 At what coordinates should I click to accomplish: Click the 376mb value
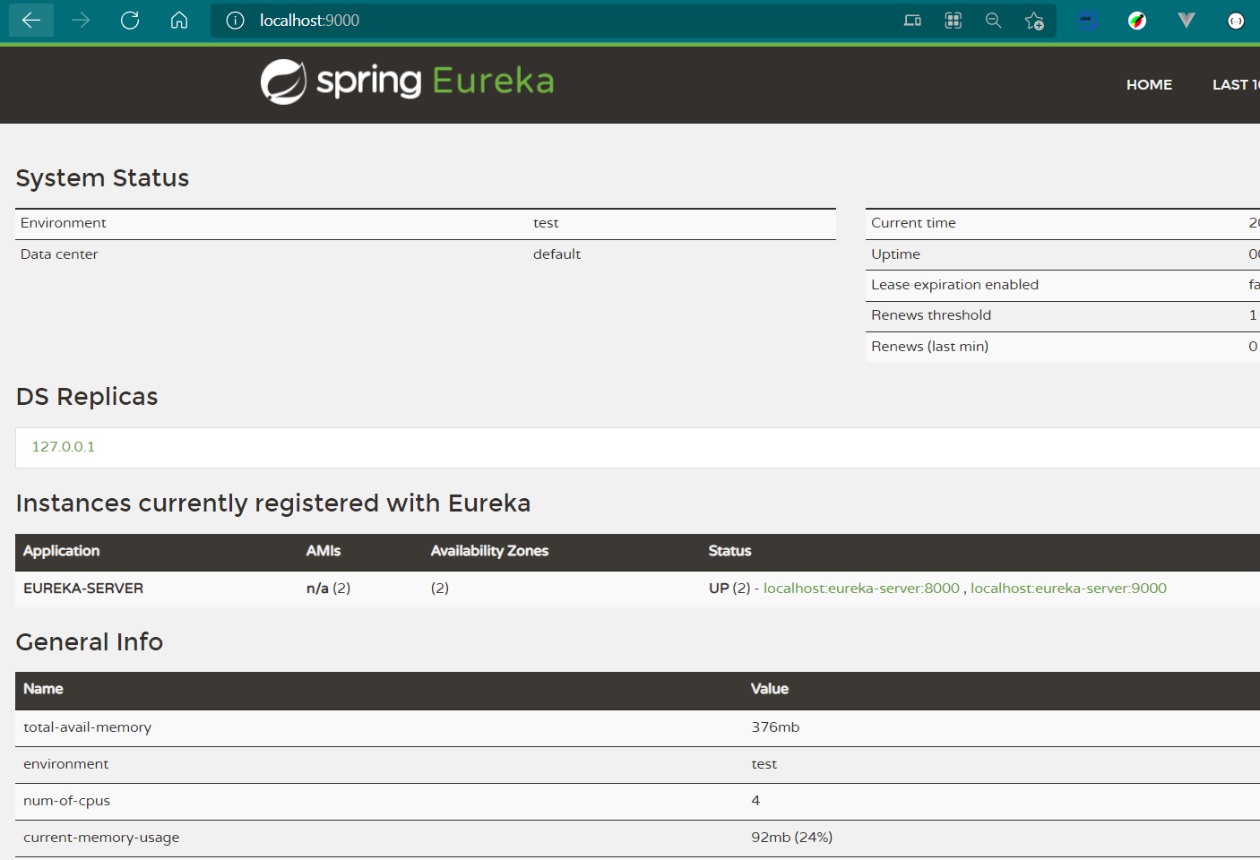click(775, 727)
